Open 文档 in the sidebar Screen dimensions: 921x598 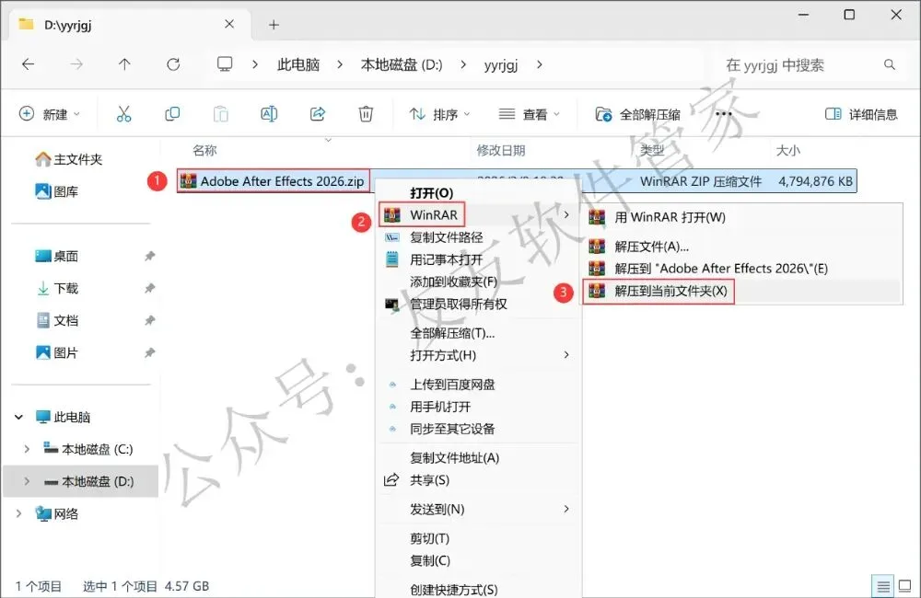tap(57, 320)
